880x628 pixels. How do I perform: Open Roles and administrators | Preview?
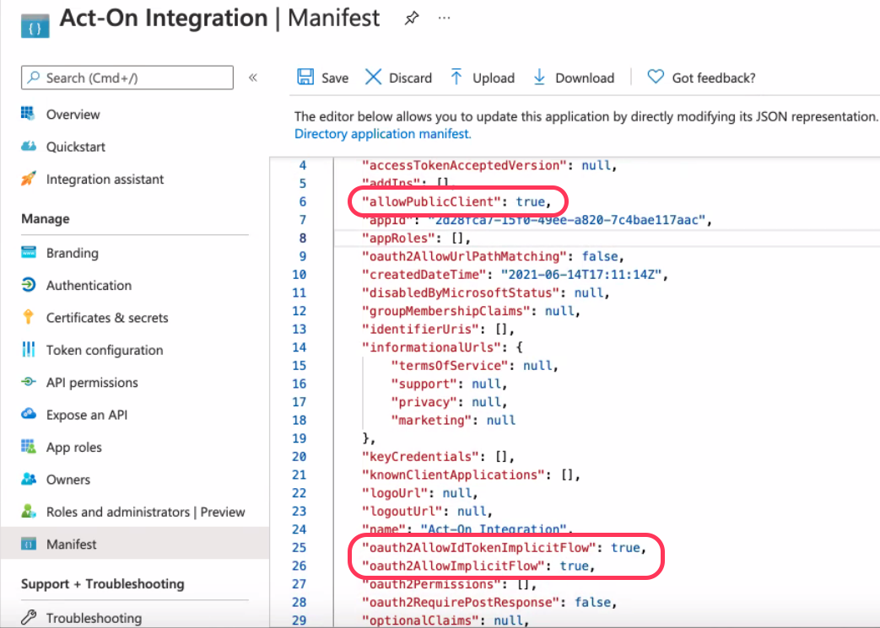(x=145, y=512)
